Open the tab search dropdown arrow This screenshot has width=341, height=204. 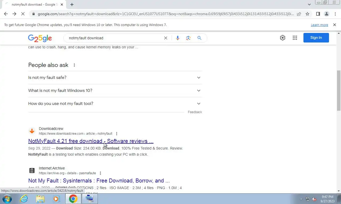[309, 5]
